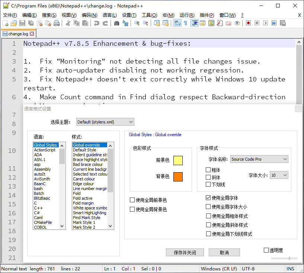The image size is (304, 273).
Task: Click the editor scrollbar up arrow
Action: [299, 42]
